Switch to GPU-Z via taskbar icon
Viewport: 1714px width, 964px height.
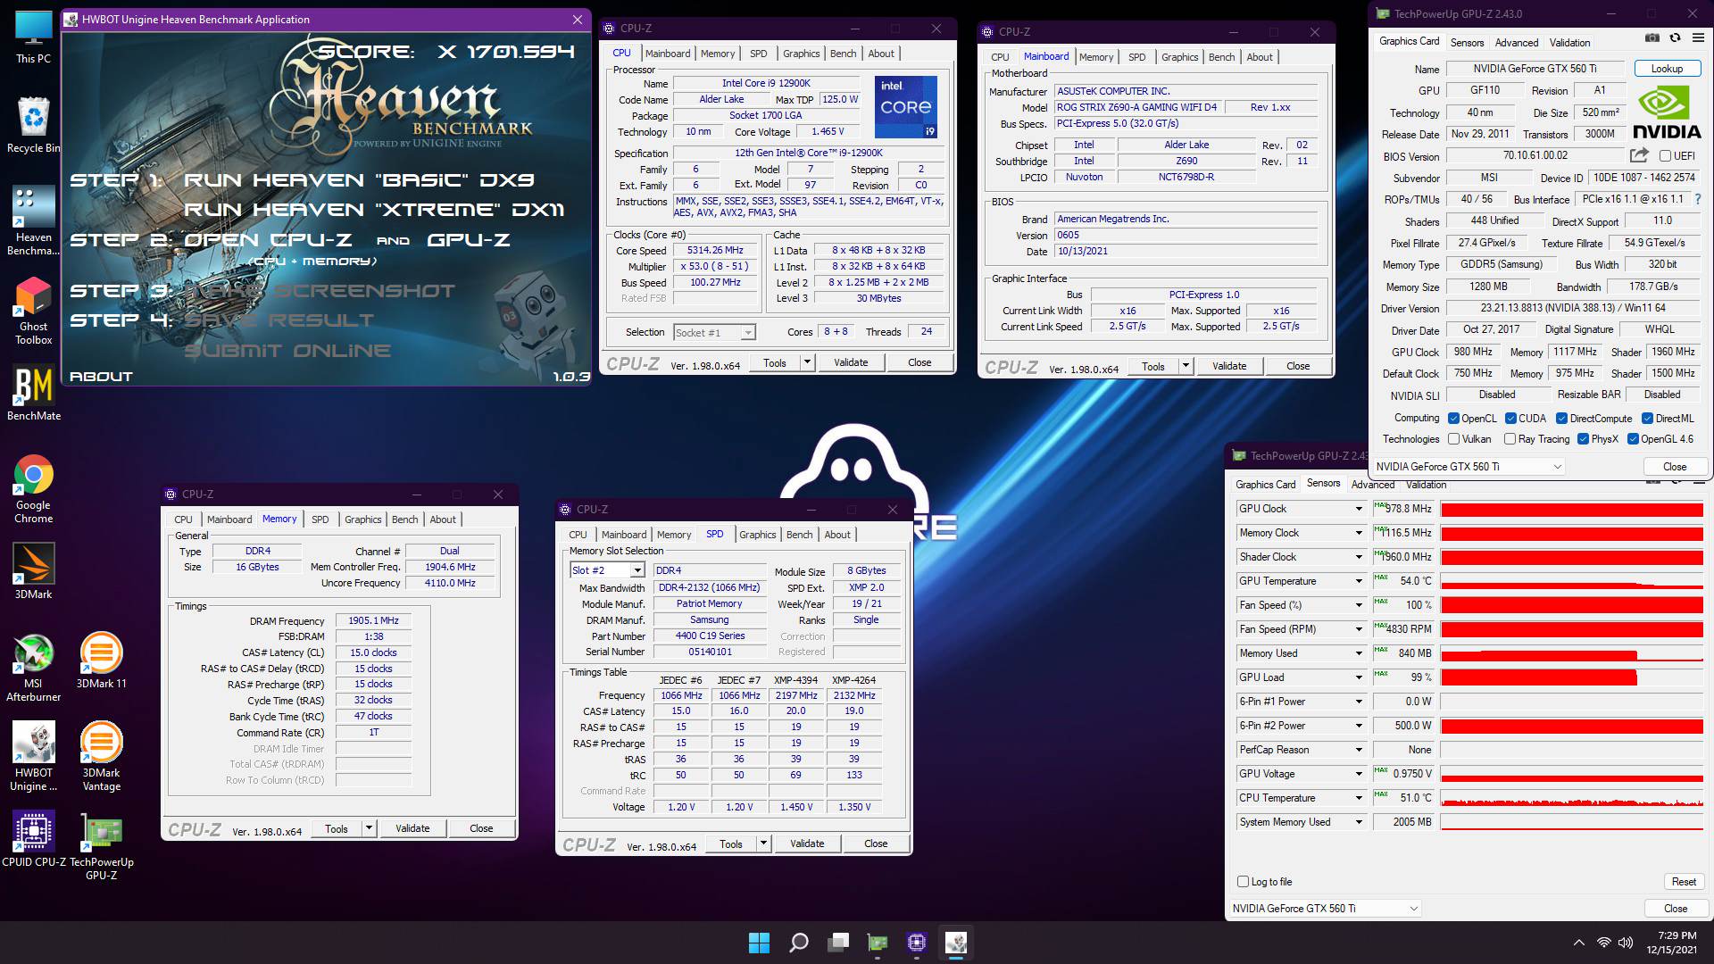pos(878,943)
